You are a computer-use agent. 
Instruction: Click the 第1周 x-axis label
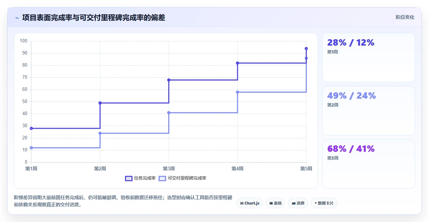click(x=31, y=169)
